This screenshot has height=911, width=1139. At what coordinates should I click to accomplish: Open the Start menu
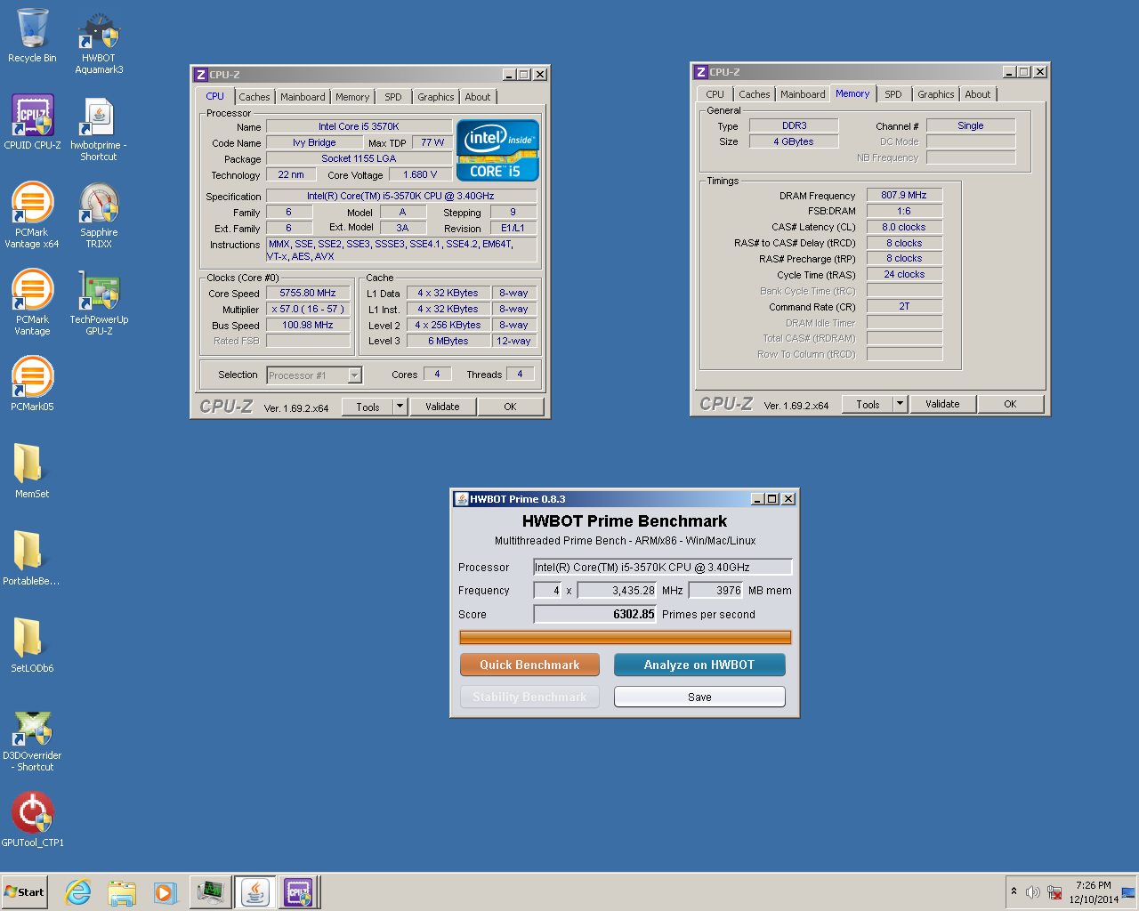coord(24,892)
